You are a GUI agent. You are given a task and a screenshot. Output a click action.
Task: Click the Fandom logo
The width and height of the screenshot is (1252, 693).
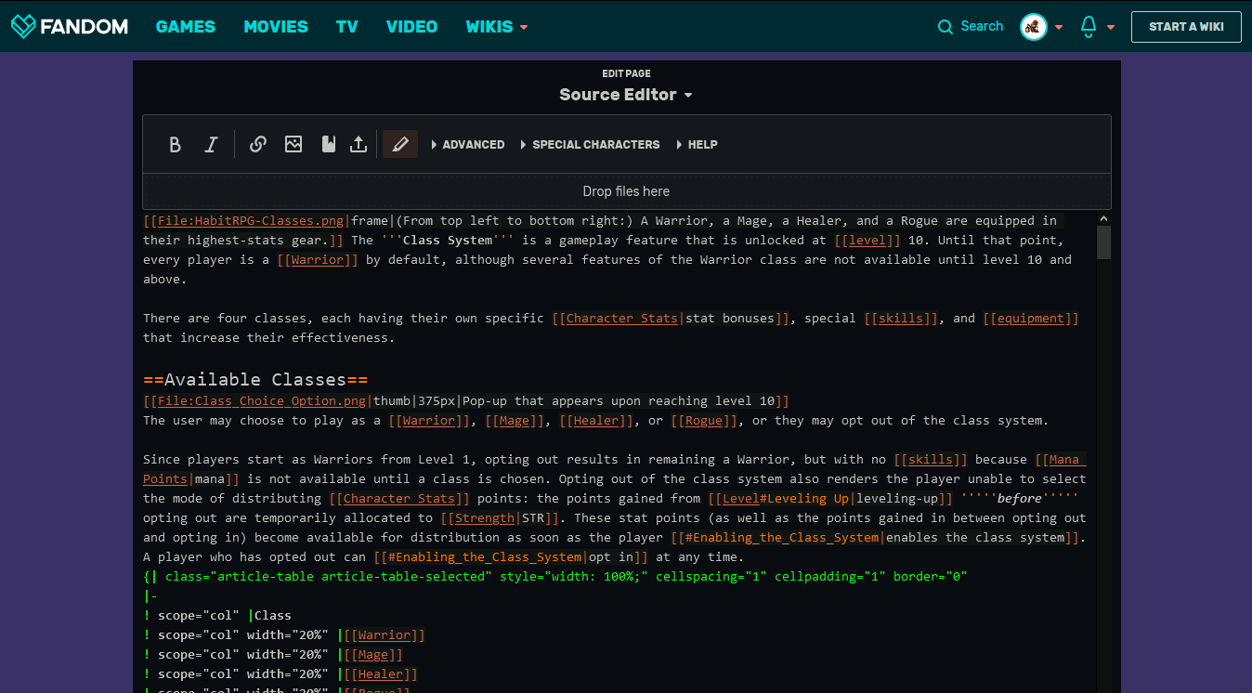[70, 26]
